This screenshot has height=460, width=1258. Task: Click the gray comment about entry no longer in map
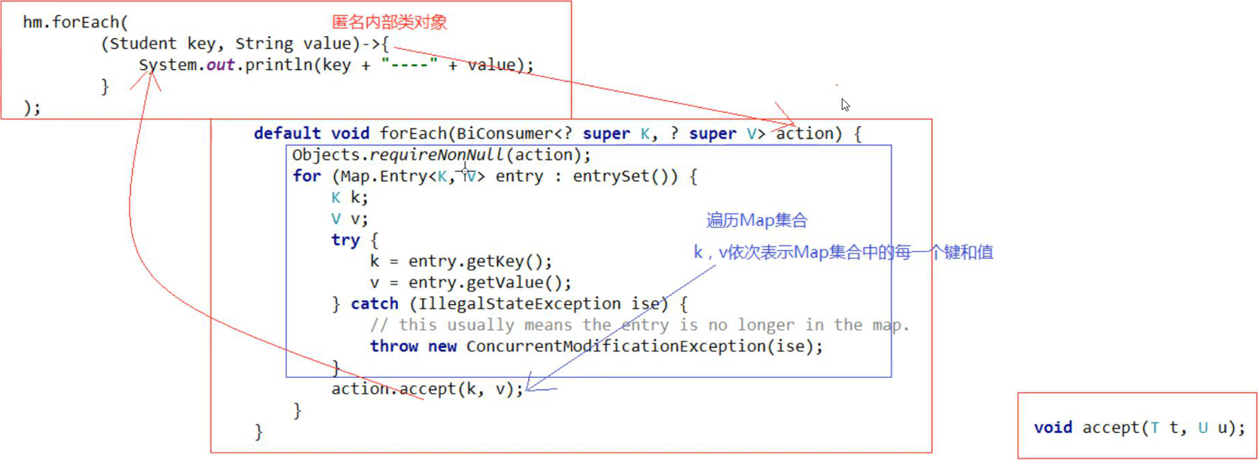[640, 325]
